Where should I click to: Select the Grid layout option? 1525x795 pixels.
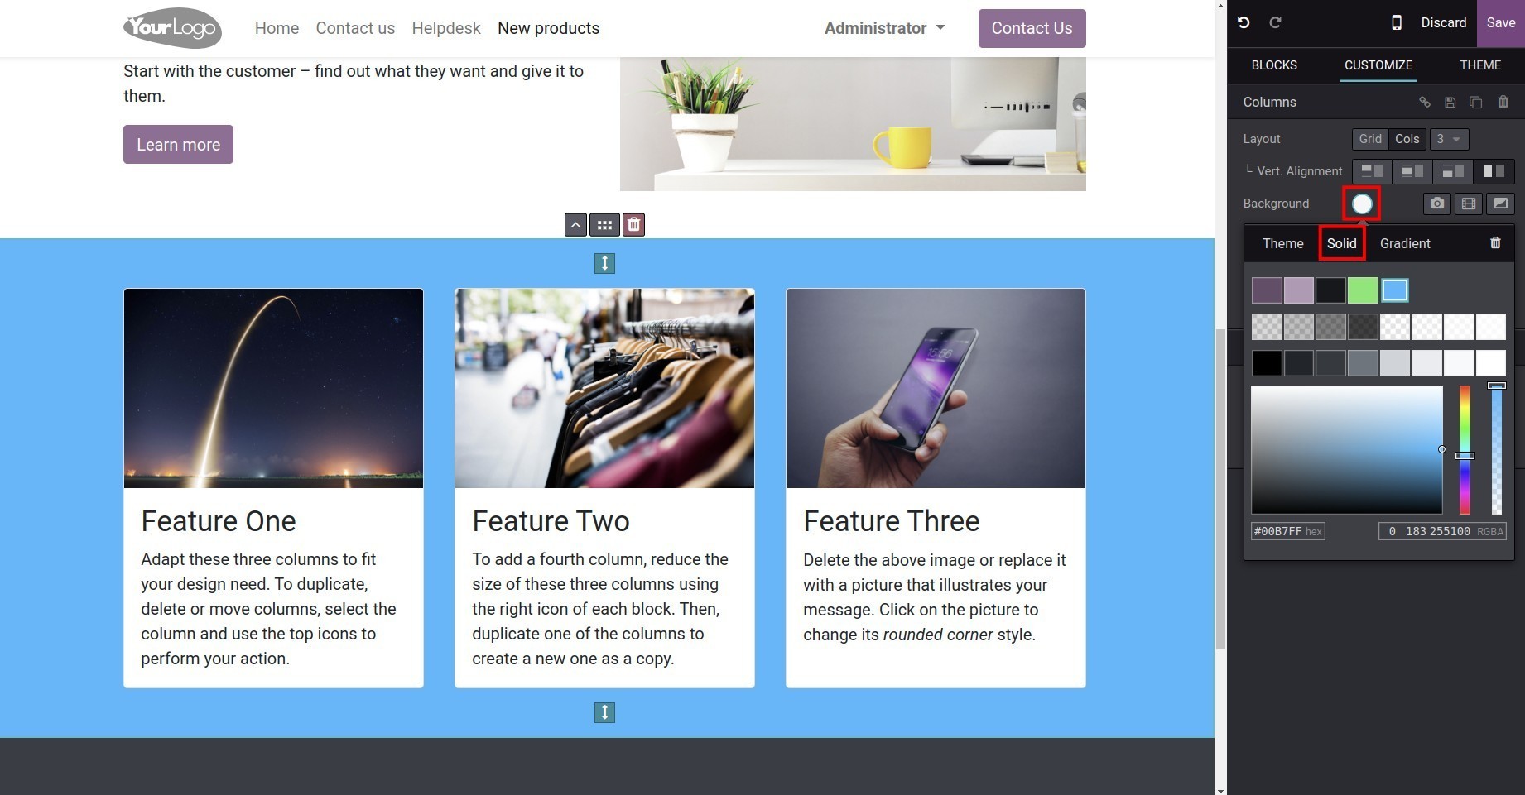click(x=1370, y=139)
